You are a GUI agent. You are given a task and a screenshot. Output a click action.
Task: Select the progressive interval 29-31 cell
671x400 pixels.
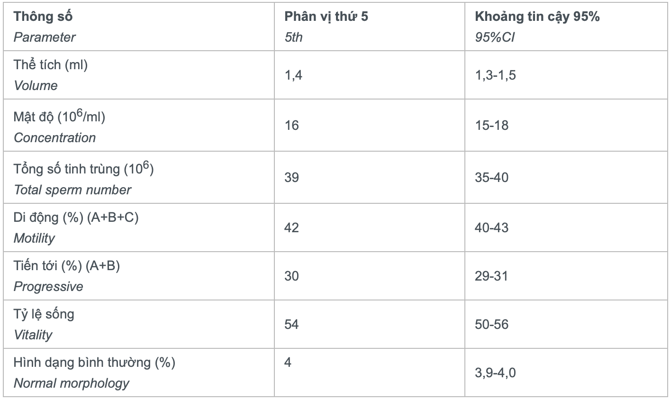point(491,276)
